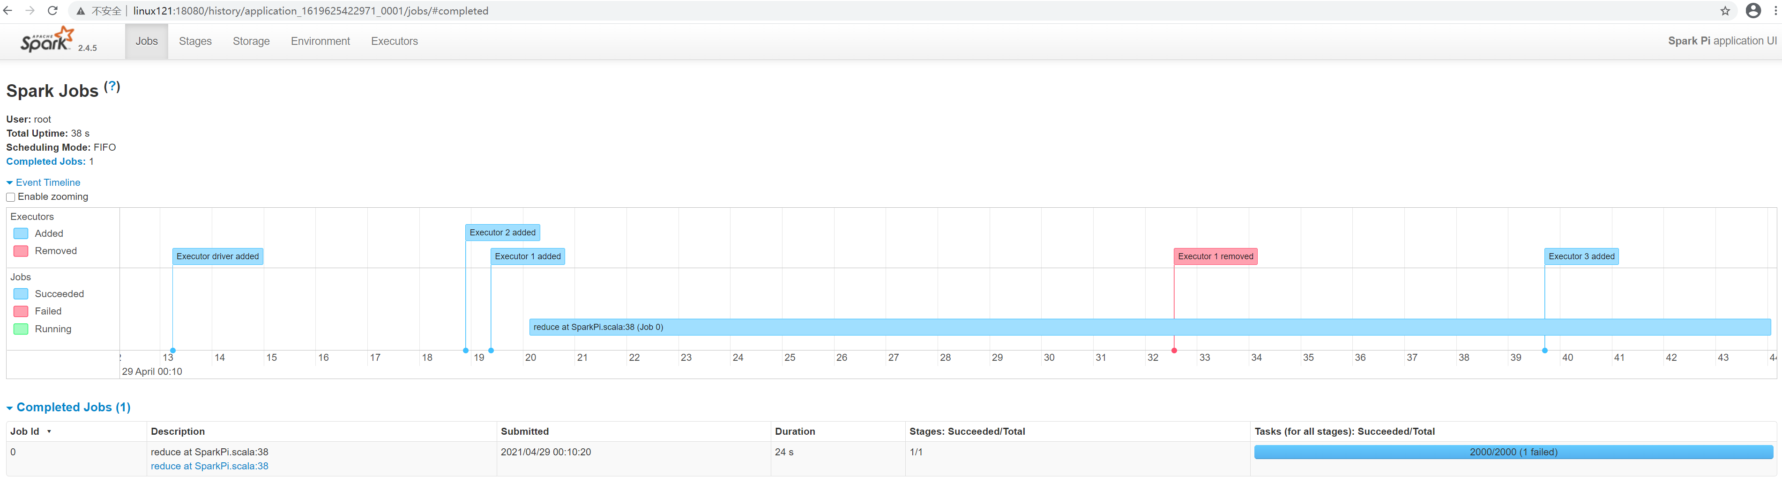1782x482 pixels.
Task: Select the Executor 1 removed timeline event
Action: click(1215, 256)
